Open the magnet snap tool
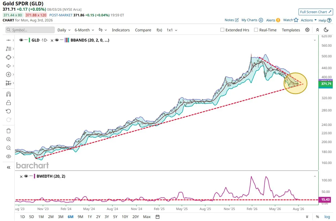This screenshot has height=221, width=336. click(8, 94)
